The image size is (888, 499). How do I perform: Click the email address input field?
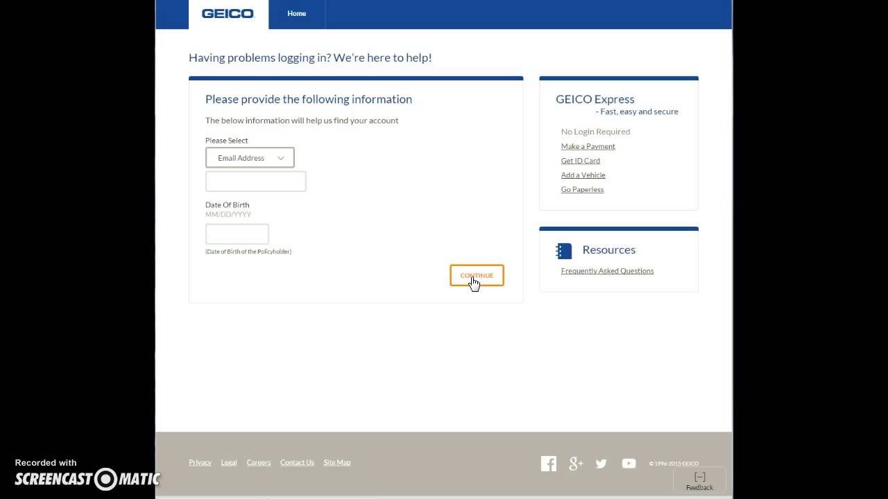point(255,182)
